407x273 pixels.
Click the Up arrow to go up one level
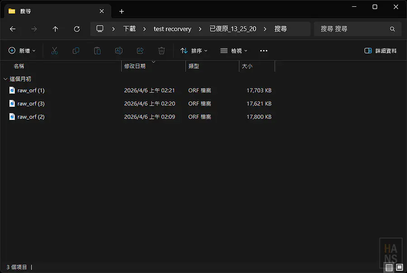[x=55, y=28]
